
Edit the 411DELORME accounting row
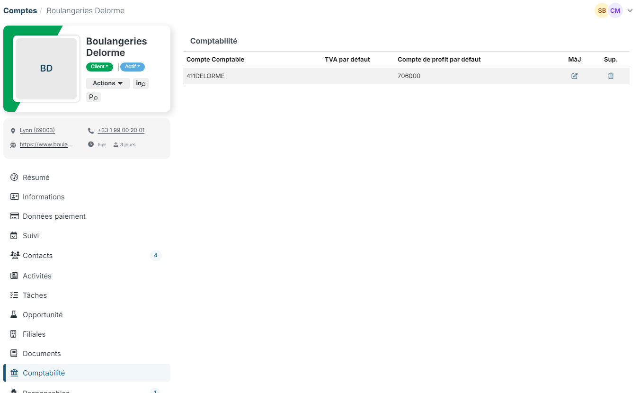[x=575, y=76]
